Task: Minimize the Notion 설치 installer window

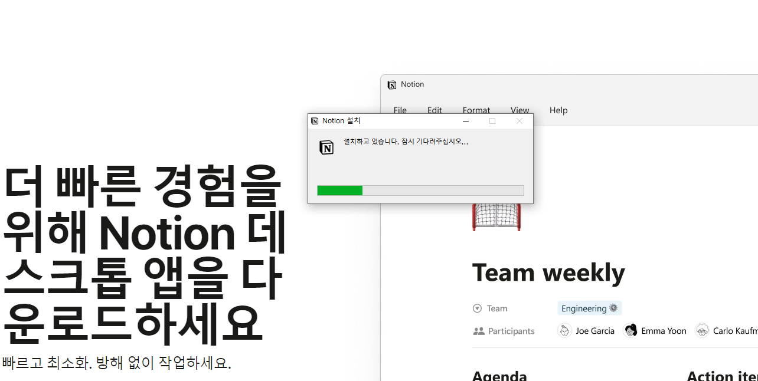Action: click(466, 121)
